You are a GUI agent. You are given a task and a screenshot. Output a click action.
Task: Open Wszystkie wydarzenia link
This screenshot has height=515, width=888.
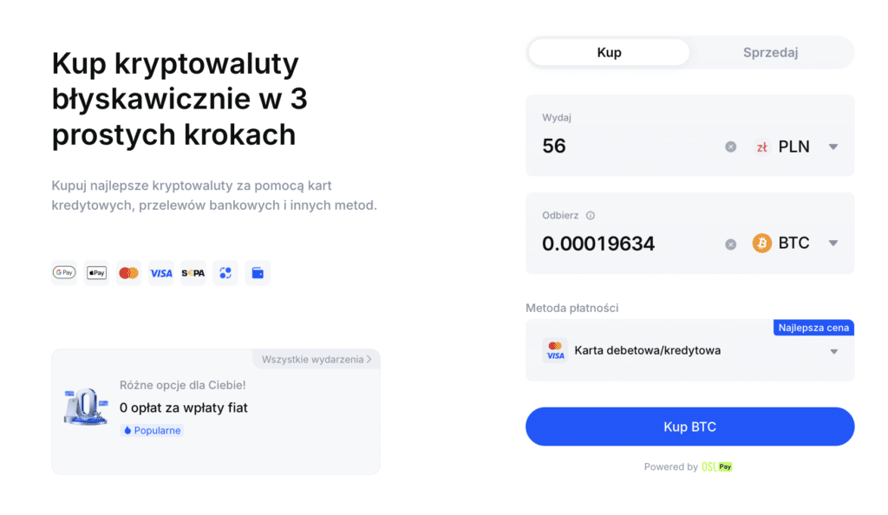[x=316, y=358]
